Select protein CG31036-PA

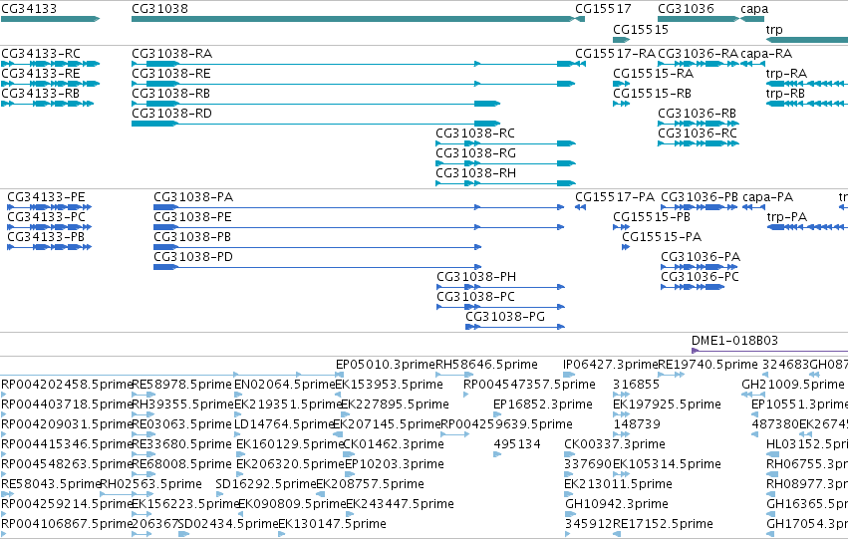(701, 257)
